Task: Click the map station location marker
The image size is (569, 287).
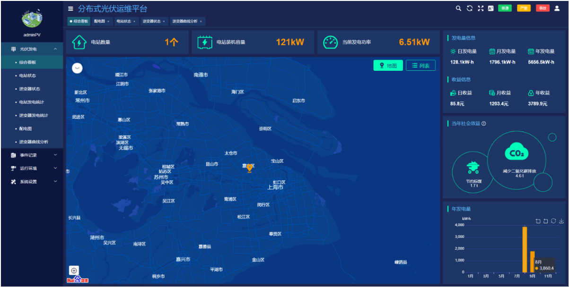Action: point(250,168)
